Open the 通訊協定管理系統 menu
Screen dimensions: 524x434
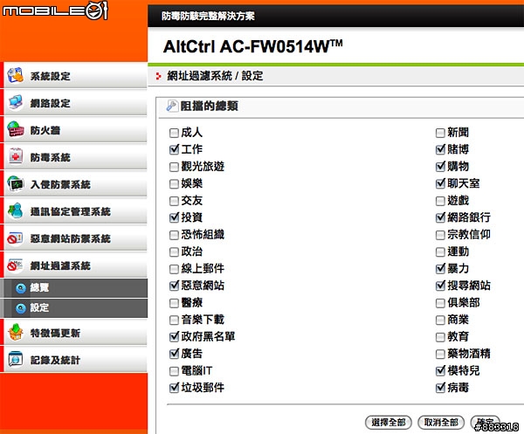click(75, 210)
